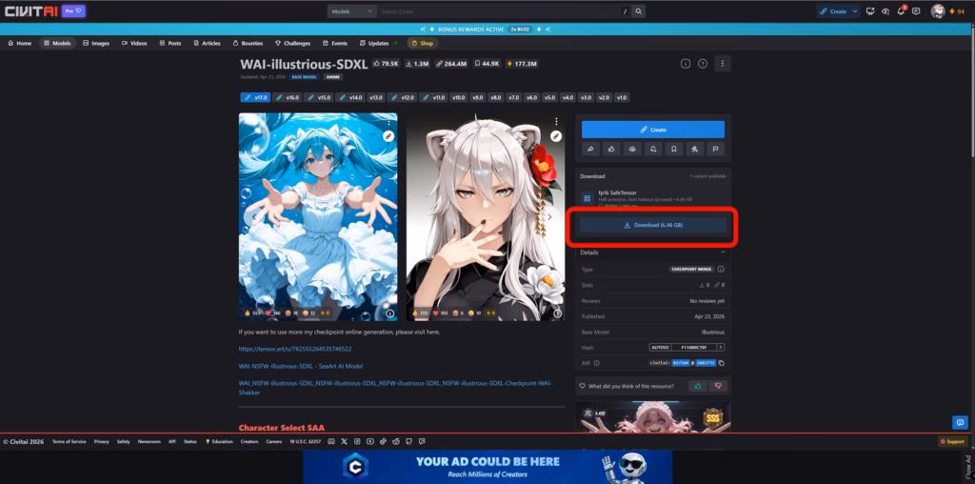Click the thumbs-up like icon under Create
The width and height of the screenshot is (975, 484).
click(x=611, y=149)
